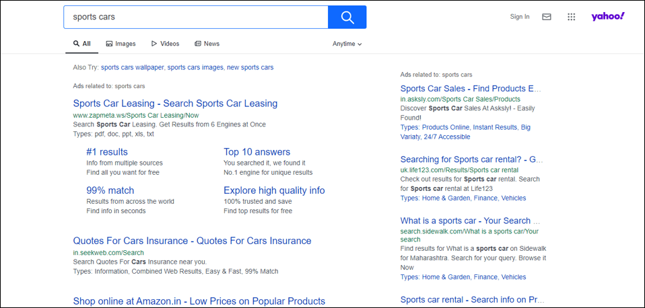Open the #1 results sitelink
Image resolution: width=645 pixels, height=308 pixels.
pos(107,152)
